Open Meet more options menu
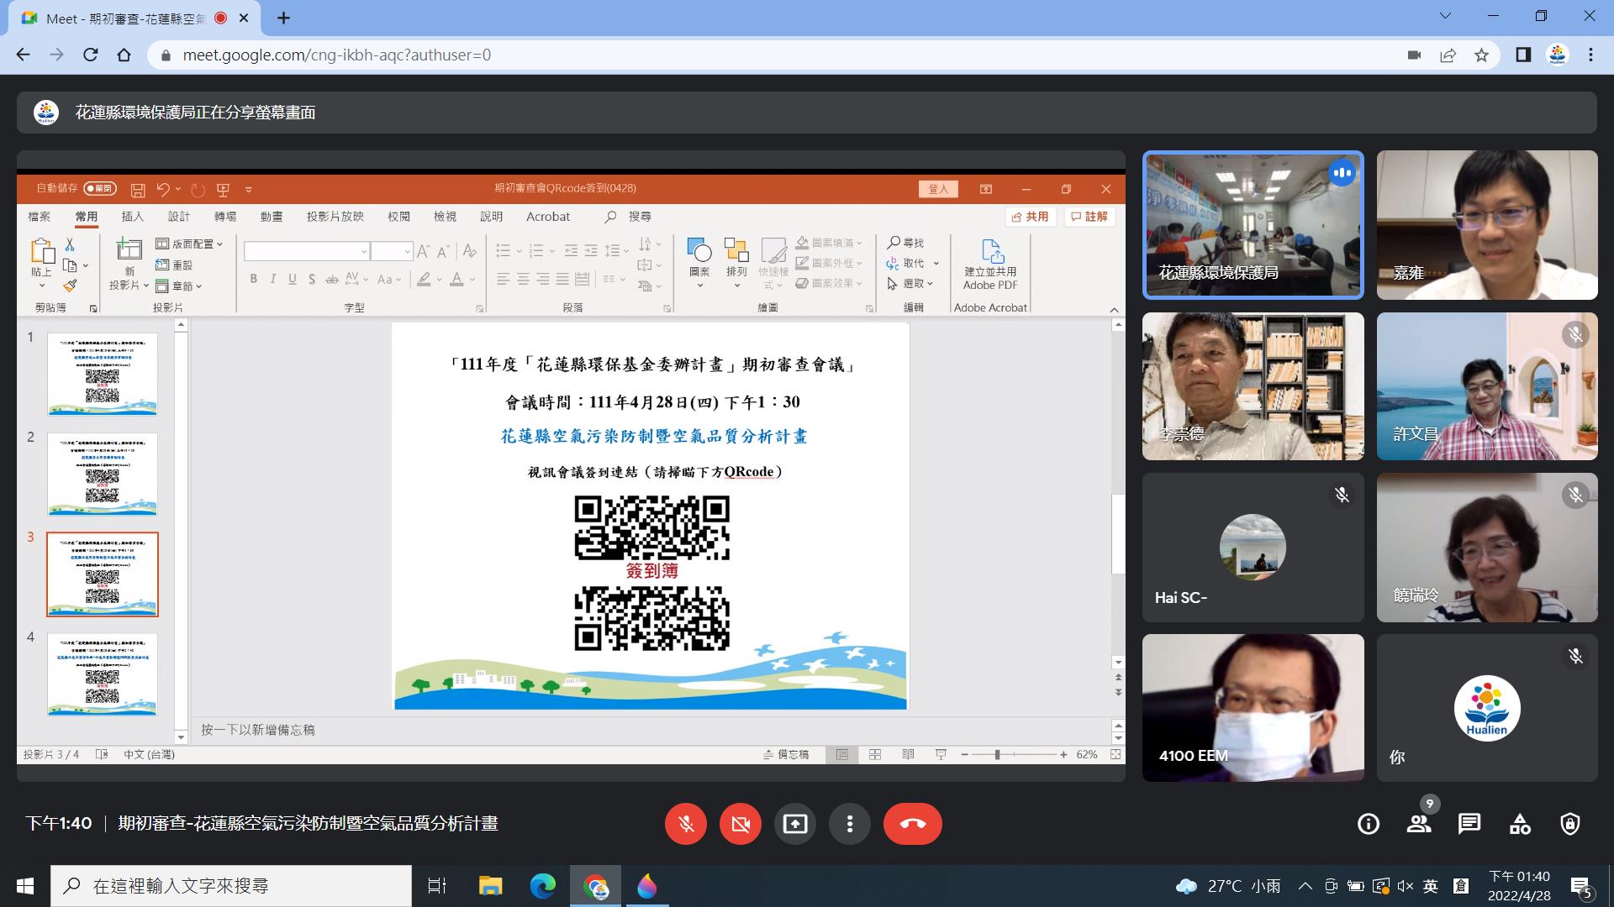 pyautogui.click(x=850, y=824)
